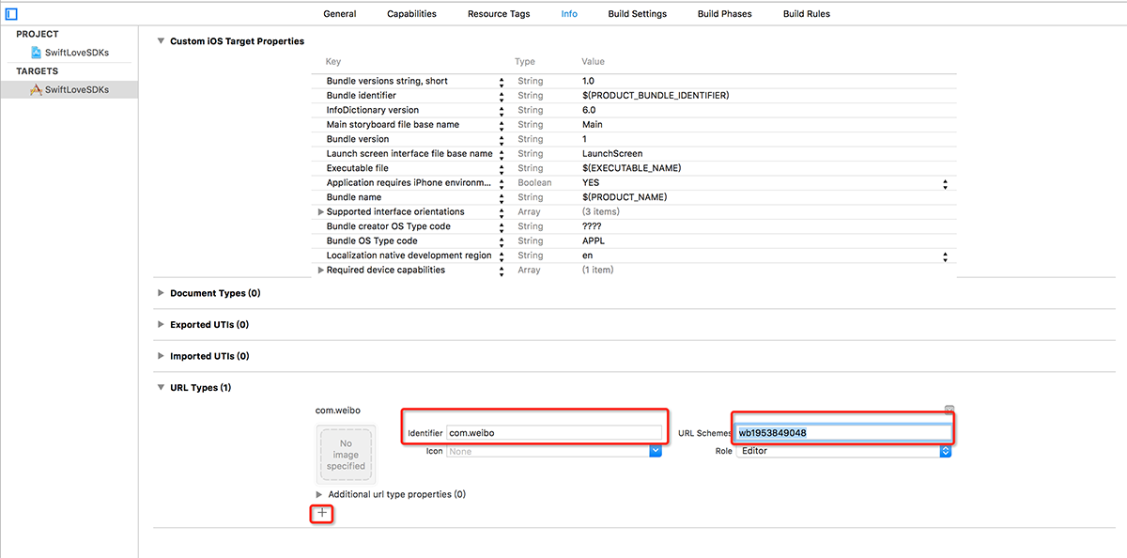
Task: Remove the com.weibo URL type entry
Action: click(x=949, y=410)
